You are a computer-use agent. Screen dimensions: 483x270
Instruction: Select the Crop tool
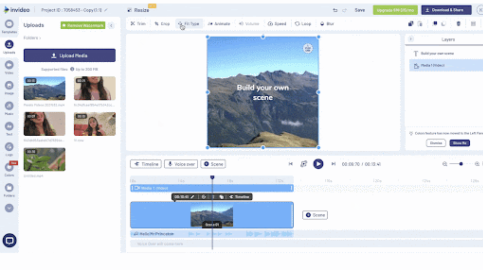(162, 24)
